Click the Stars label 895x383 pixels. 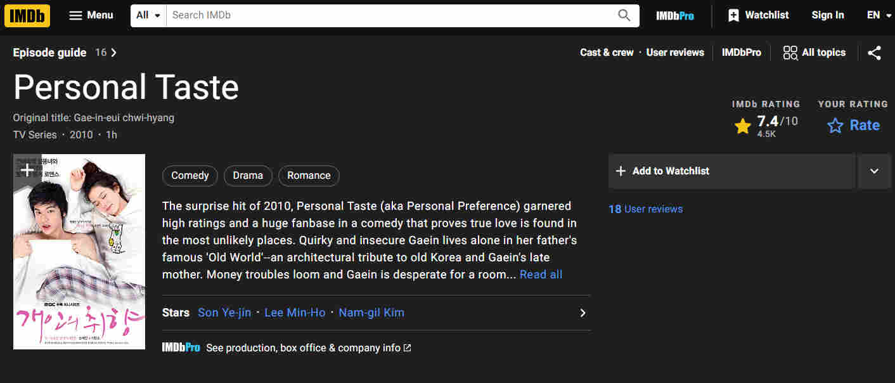[x=176, y=313]
